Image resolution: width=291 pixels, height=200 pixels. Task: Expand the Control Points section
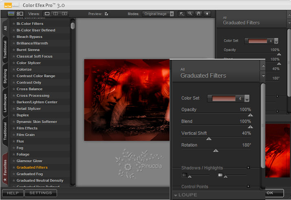coord(248,187)
